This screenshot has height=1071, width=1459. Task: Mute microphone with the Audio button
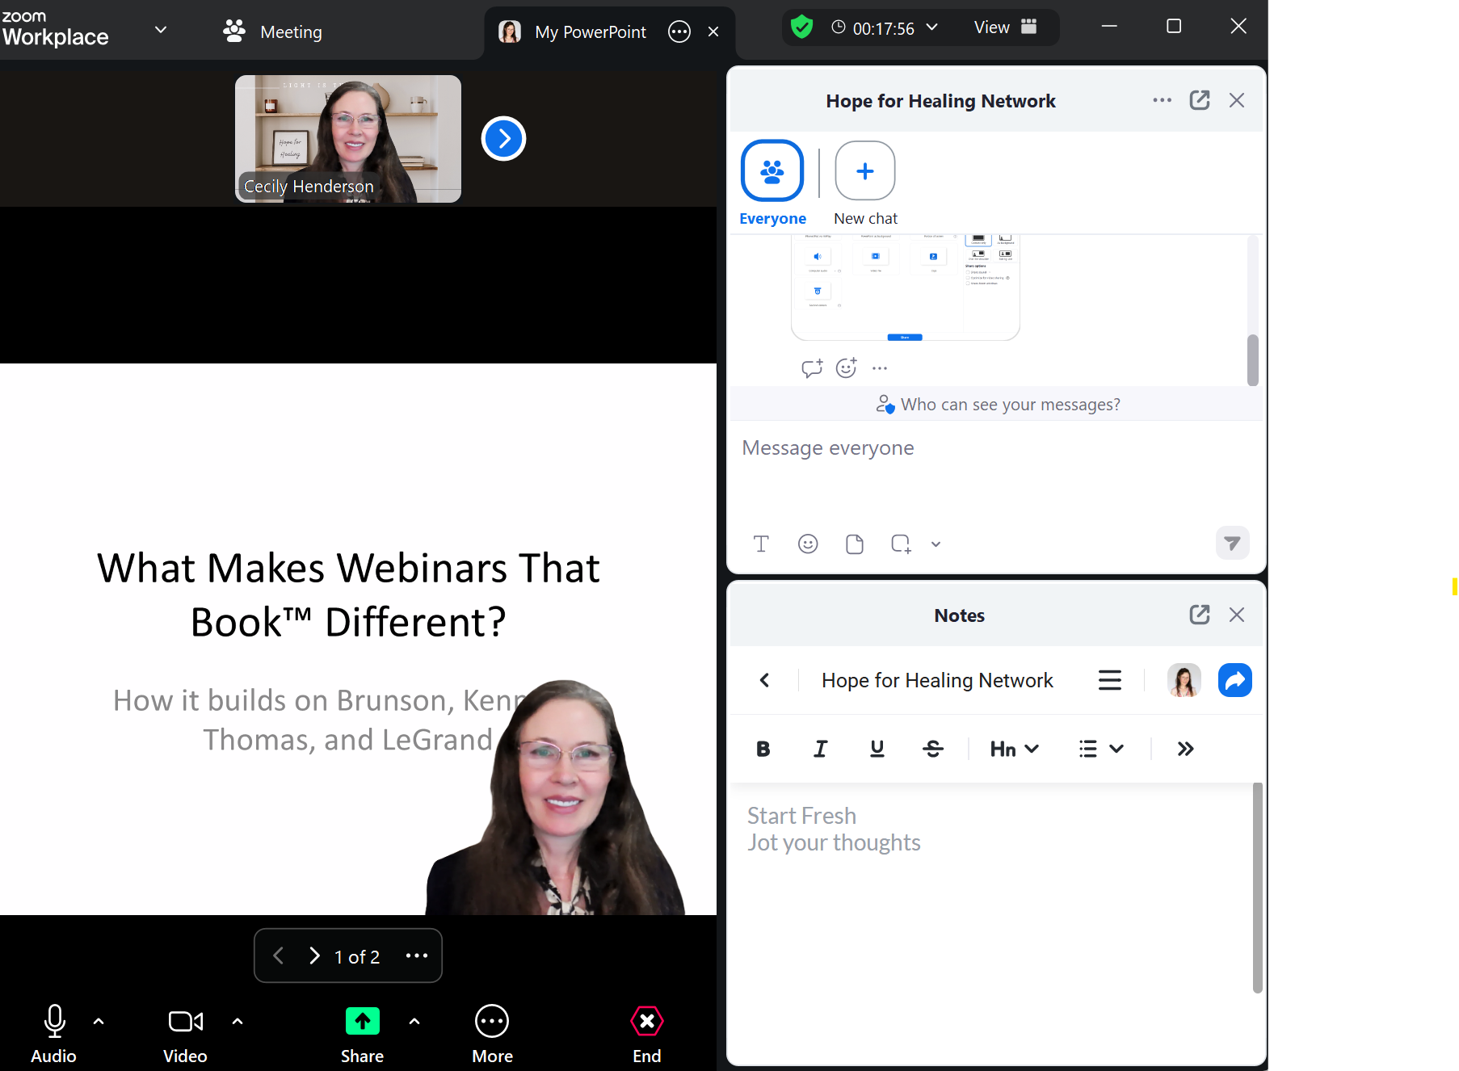click(x=54, y=1034)
